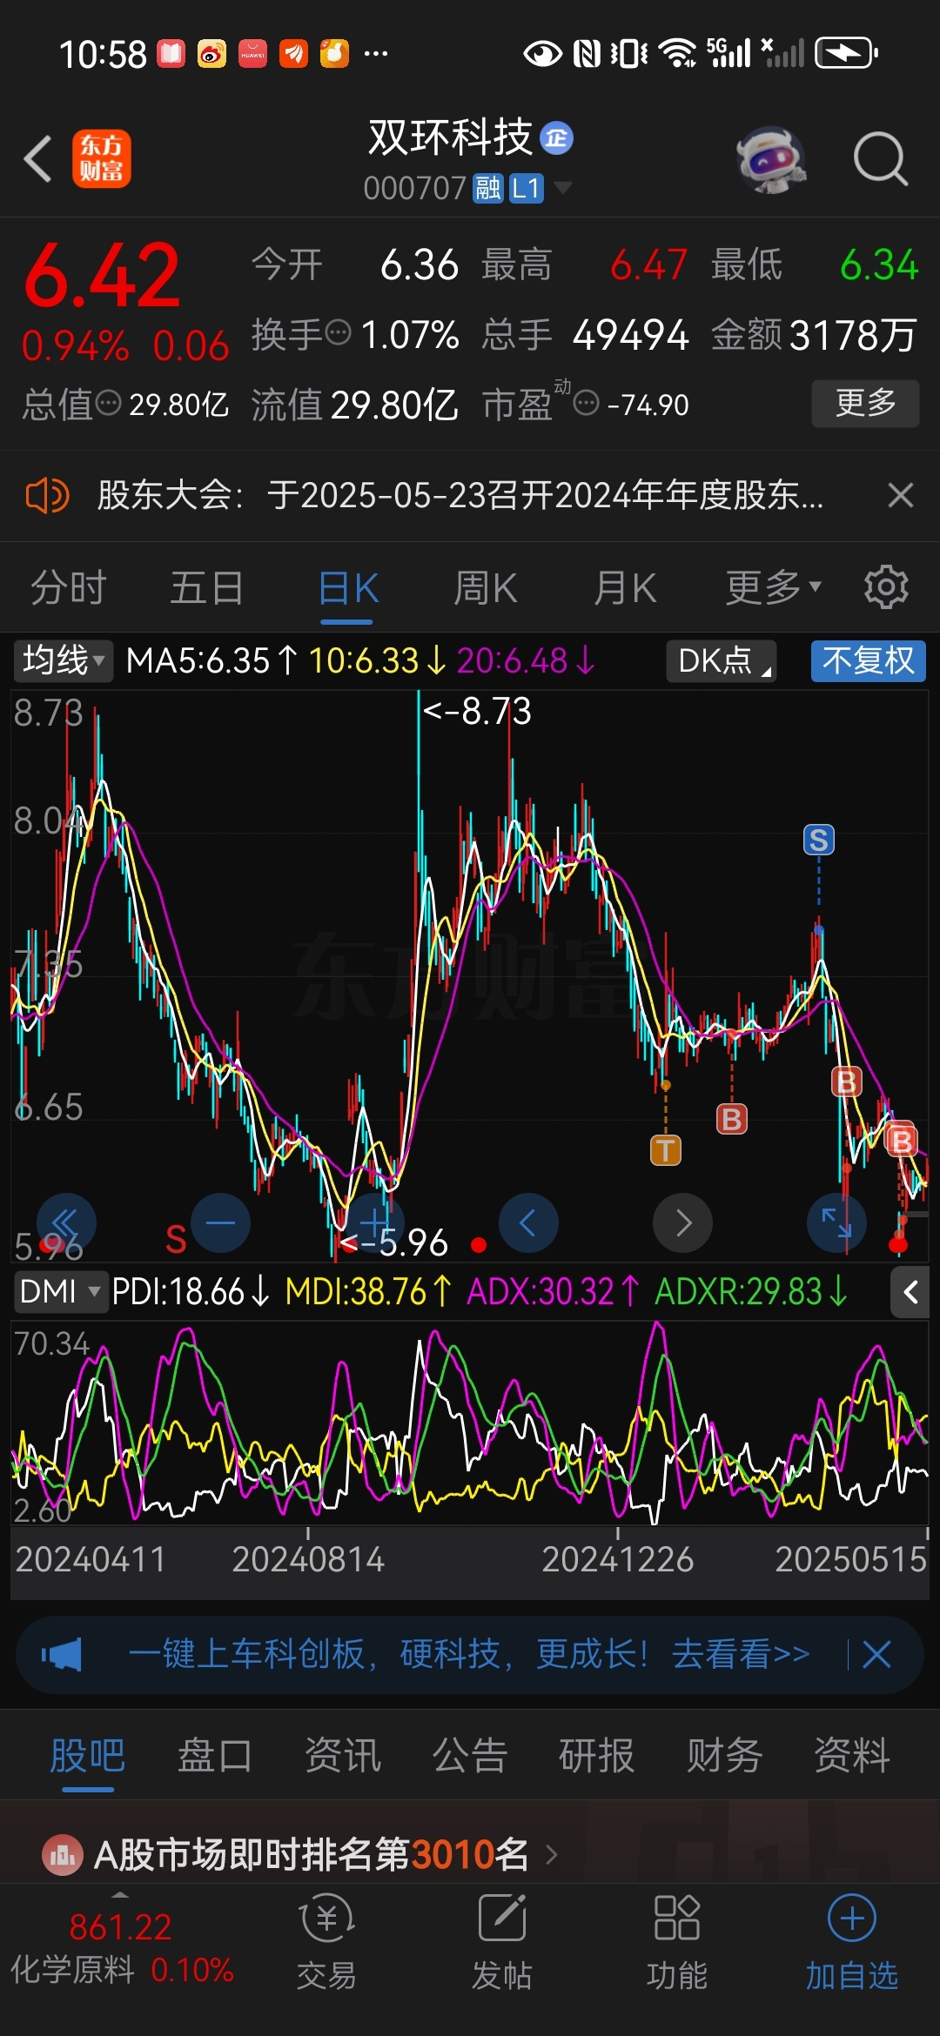Tap info icon beside 市盈
The width and height of the screenshot is (940, 2036).
(x=587, y=403)
